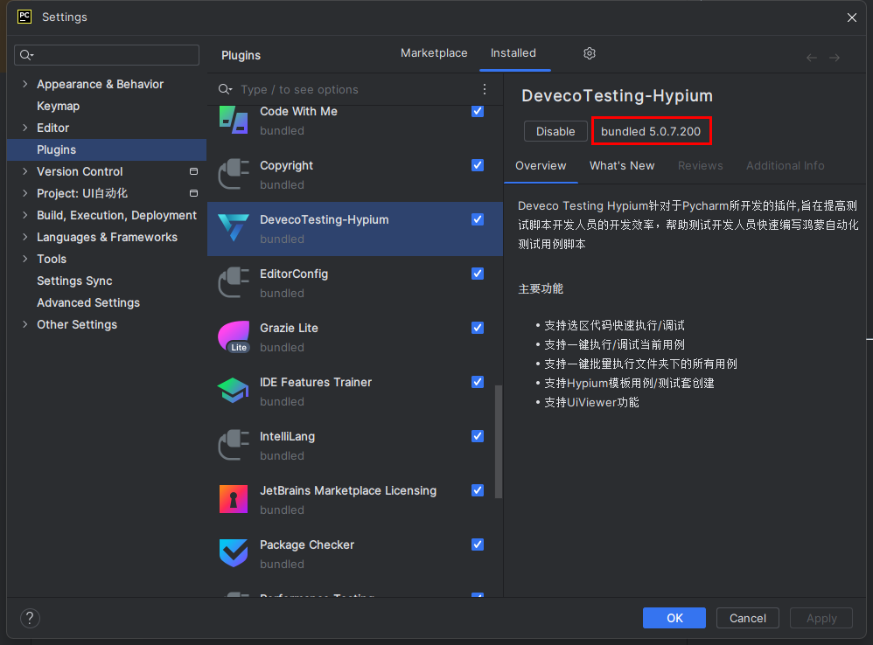Click the PyCharm logo in the title bar
The image size is (873, 645).
[24, 17]
